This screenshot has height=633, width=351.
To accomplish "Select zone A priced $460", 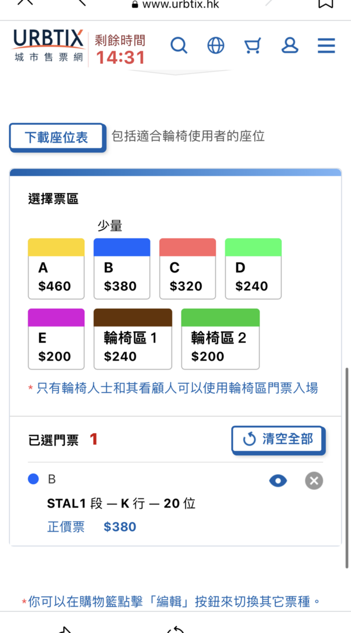I will pyautogui.click(x=56, y=268).
